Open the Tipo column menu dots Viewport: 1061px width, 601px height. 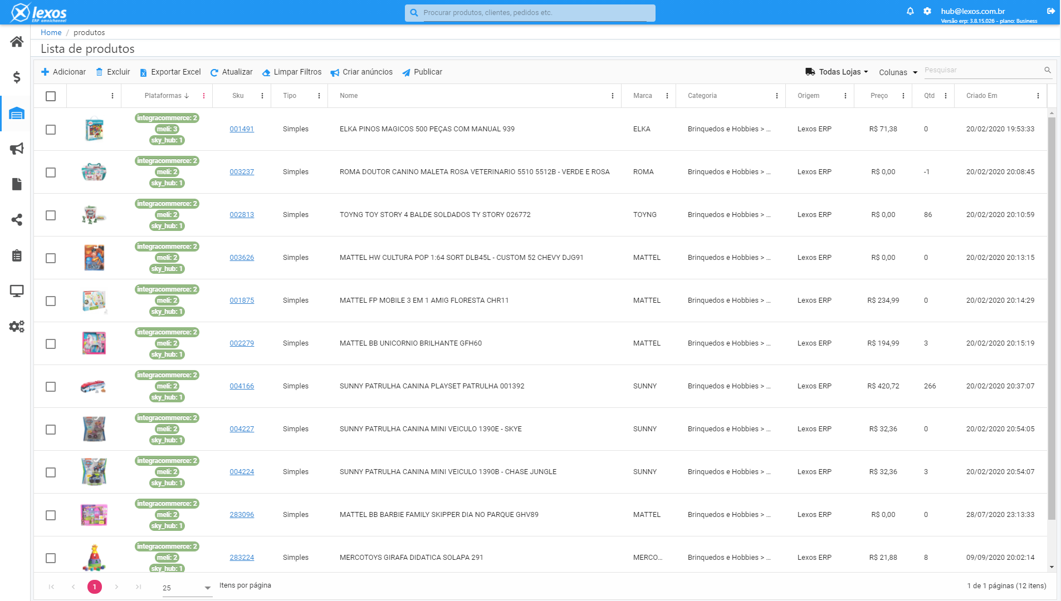click(319, 96)
